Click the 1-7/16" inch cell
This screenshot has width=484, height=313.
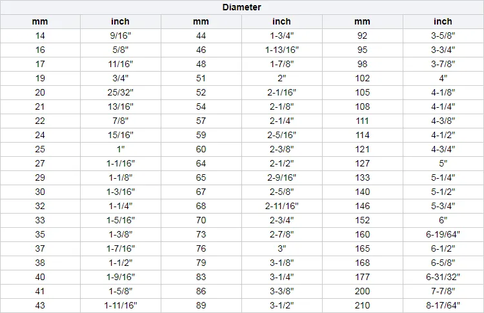(x=121, y=249)
